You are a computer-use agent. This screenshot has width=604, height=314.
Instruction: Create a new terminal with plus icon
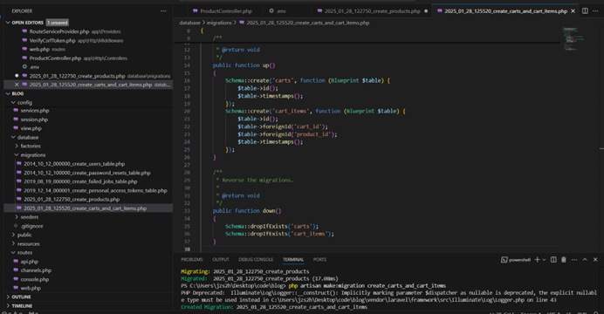(537, 260)
